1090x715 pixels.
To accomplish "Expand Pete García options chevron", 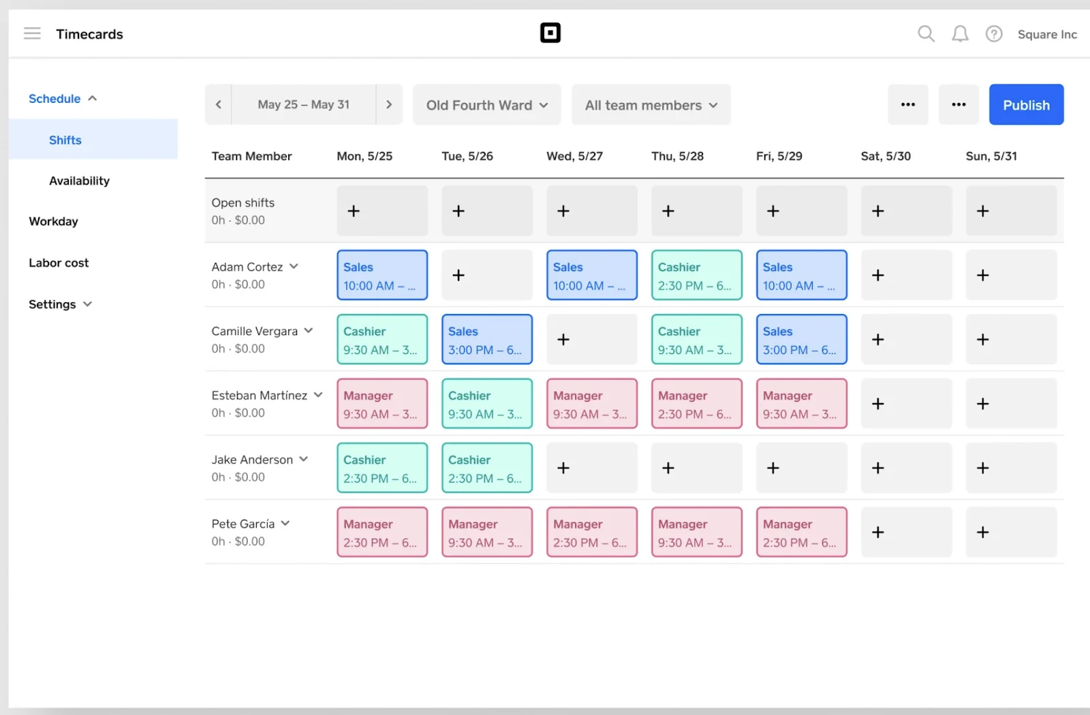I will 285,523.
